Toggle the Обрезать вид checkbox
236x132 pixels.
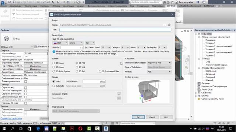pos(26,88)
